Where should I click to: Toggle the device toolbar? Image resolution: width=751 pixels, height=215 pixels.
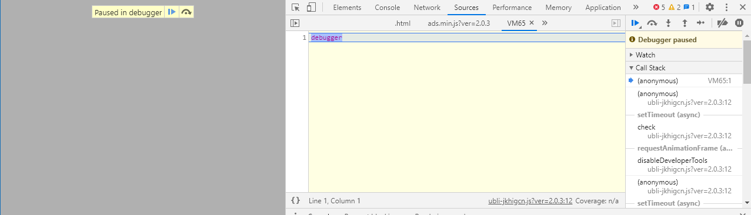click(x=311, y=8)
